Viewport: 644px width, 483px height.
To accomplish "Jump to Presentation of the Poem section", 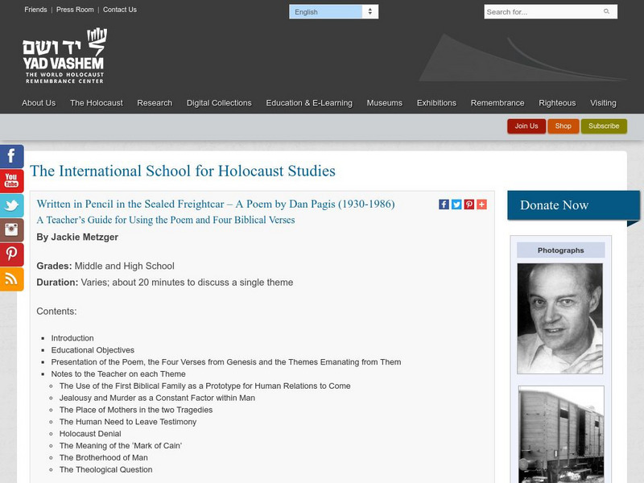I will click(x=226, y=361).
